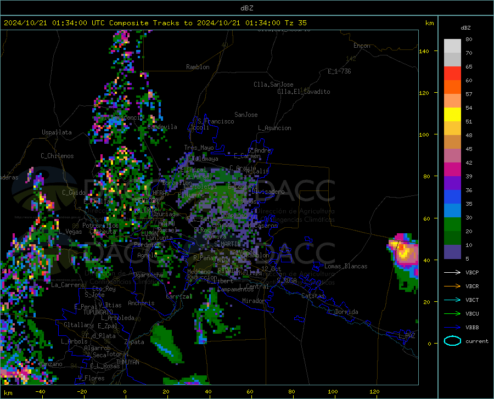
Task: Click the 'Lomas_Blancas' place label
Action: 346,266
